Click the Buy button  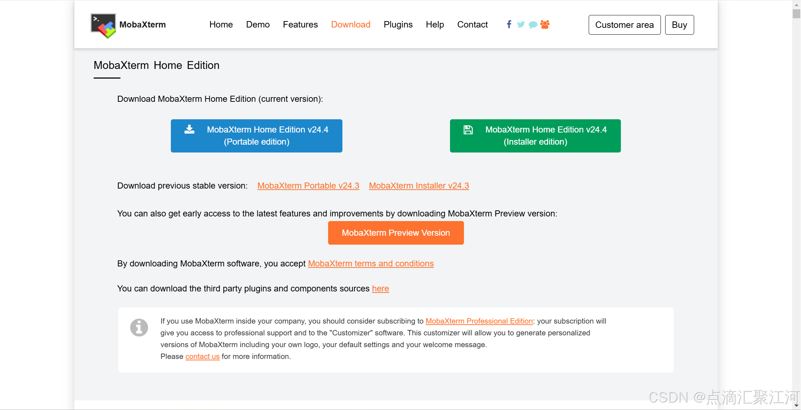pos(679,25)
